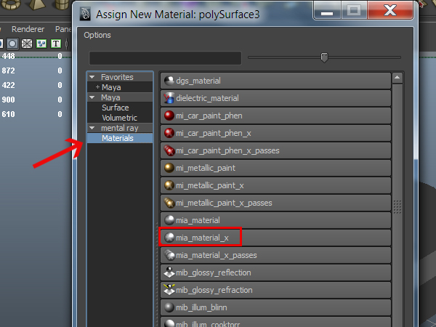Image resolution: width=436 pixels, height=327 pixels.
Task: Select the Materials category under mental ray
Action: click(x=120, y=138)
